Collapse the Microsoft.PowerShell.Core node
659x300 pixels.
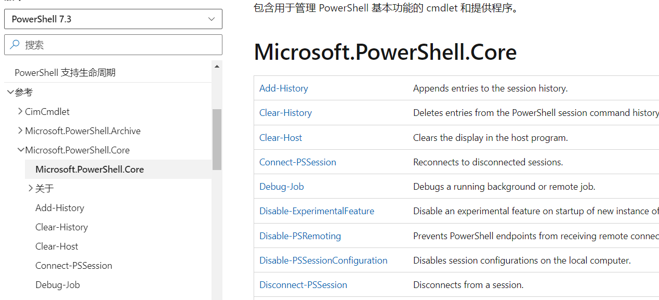21,150
